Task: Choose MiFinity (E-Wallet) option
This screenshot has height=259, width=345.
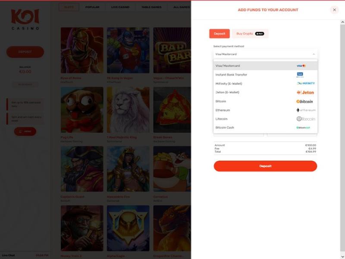Action: click(x=265, y=84)
